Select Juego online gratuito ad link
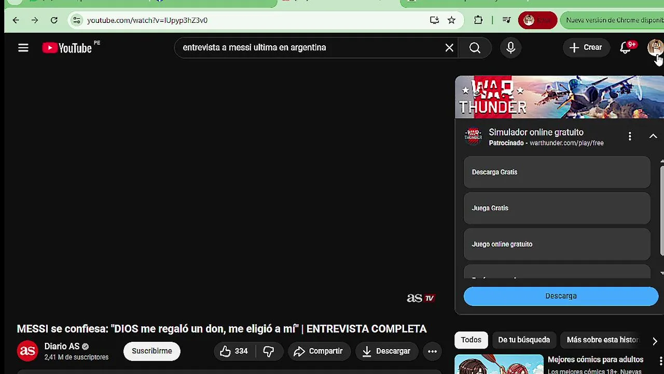The height and width of the screenshot is (374, 664). pos(557,244)
